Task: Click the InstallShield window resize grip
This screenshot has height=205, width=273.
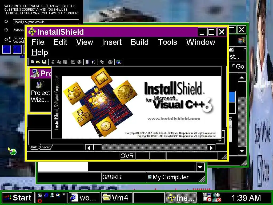Action: [x=224, y=156]
